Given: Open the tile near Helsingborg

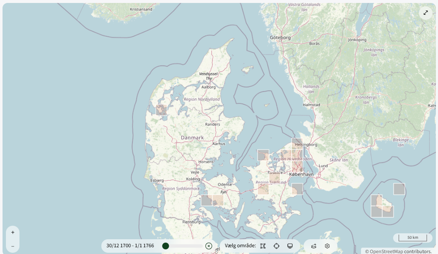Looking at the screenshot, I should 296,143.
